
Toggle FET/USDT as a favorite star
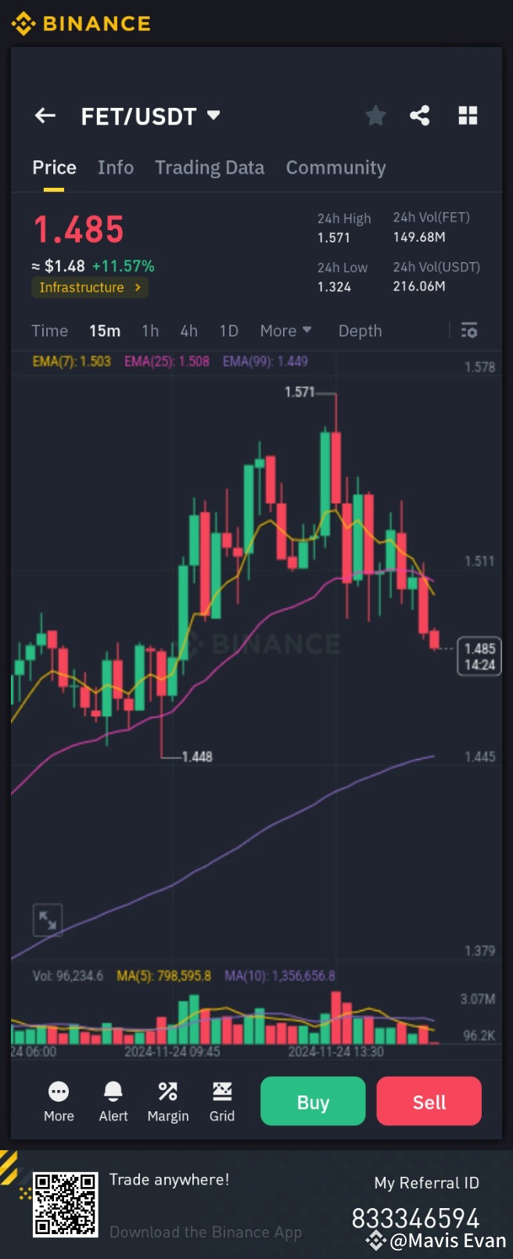375,115
